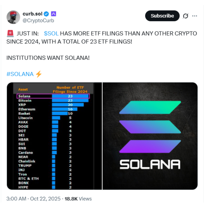Image resolution: width=213 pixels, height=205 pixels.
Task: Open the ETF filings chart image
Action: tap(54, 136)
